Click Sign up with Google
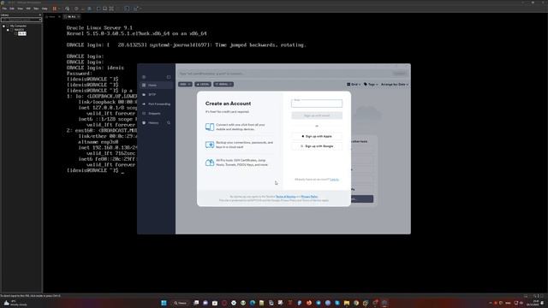 317,146
